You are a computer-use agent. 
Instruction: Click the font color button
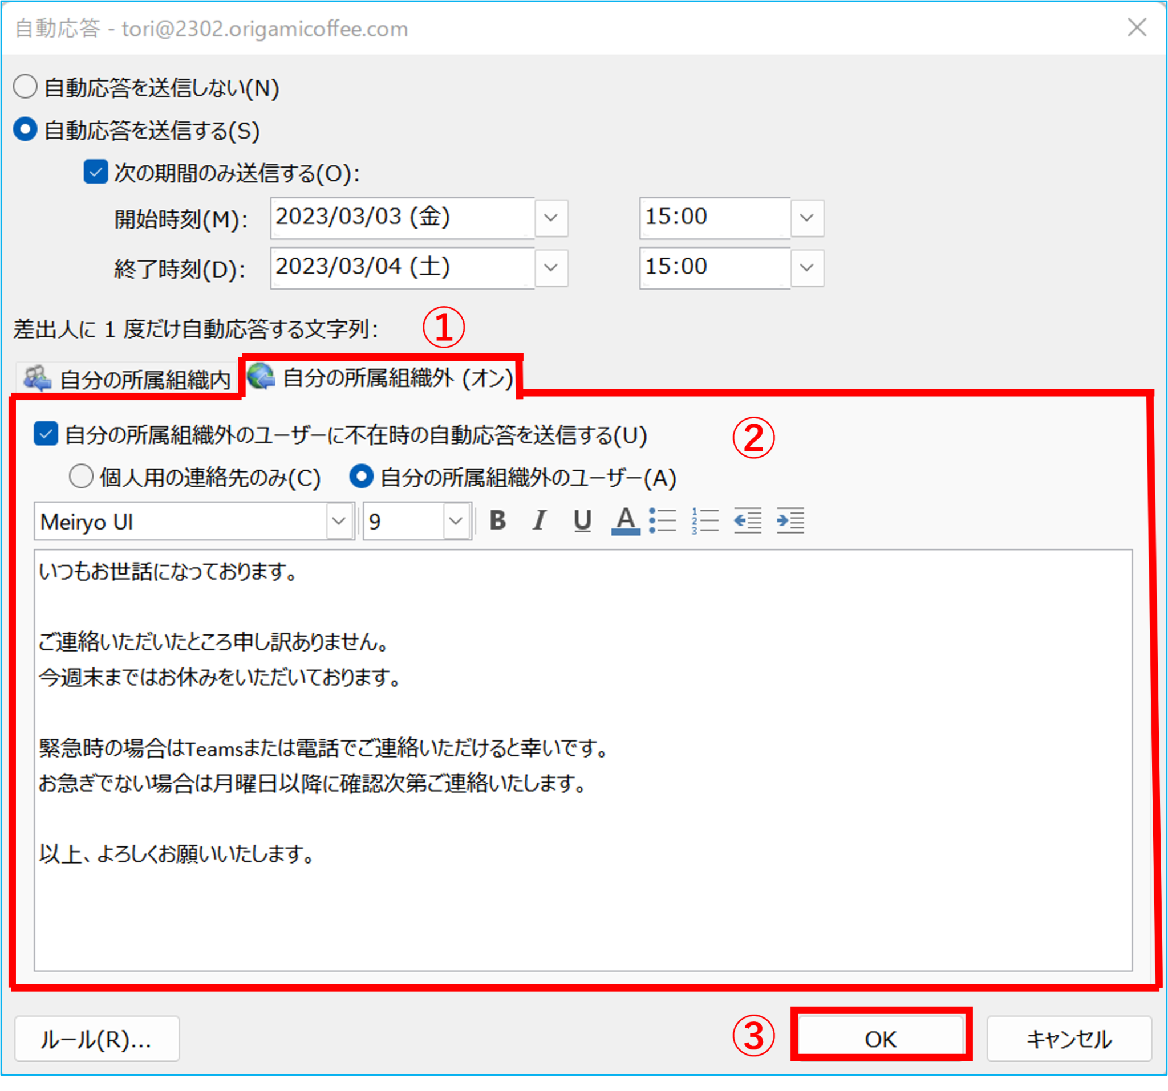point(625,520)
